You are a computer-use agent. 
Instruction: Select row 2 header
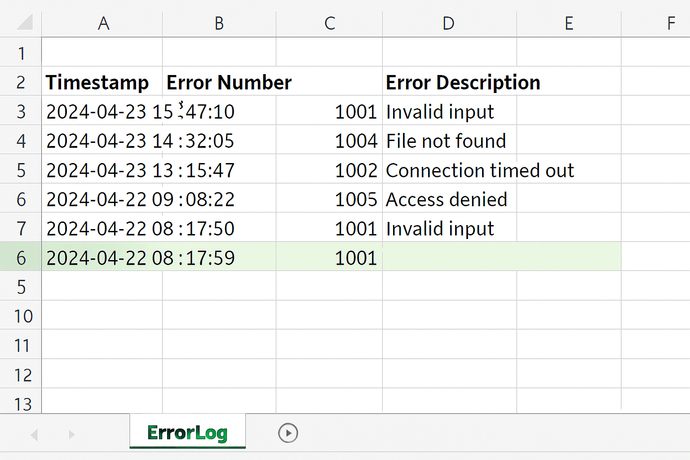point(21,81)
